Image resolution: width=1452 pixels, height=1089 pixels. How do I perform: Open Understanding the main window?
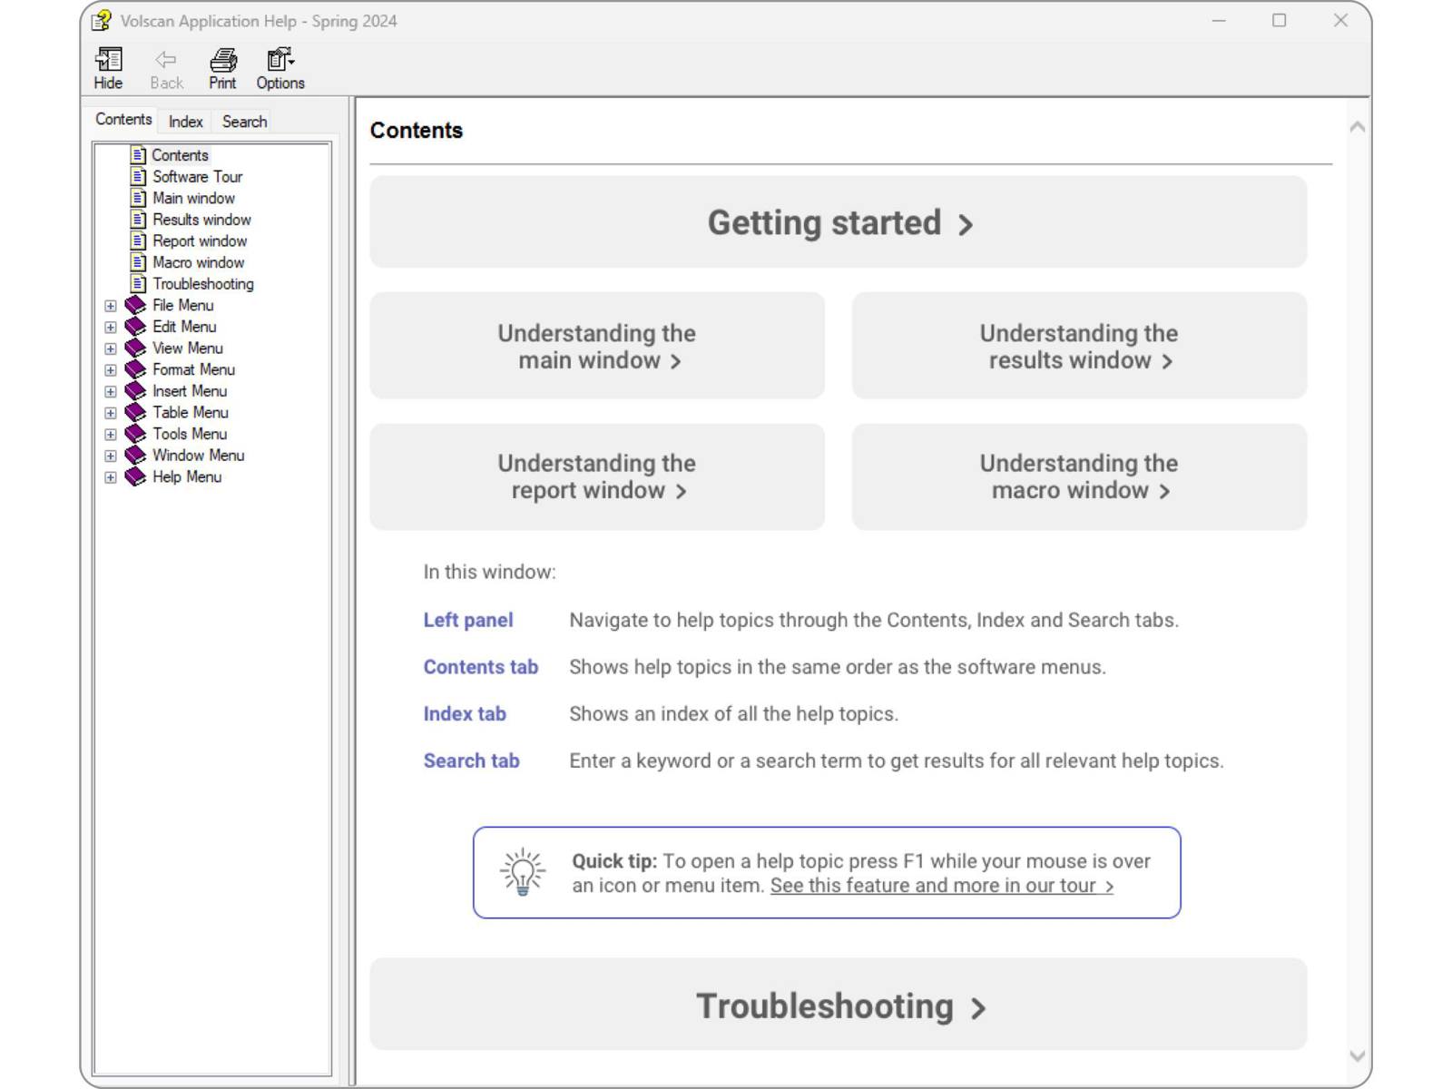(597, 346)
